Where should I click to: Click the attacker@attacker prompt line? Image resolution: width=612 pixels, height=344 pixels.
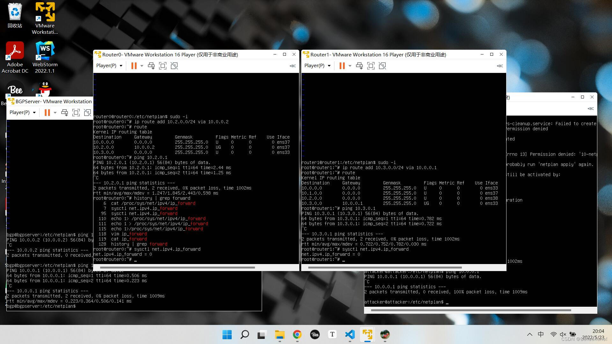[x=406, y=302]
